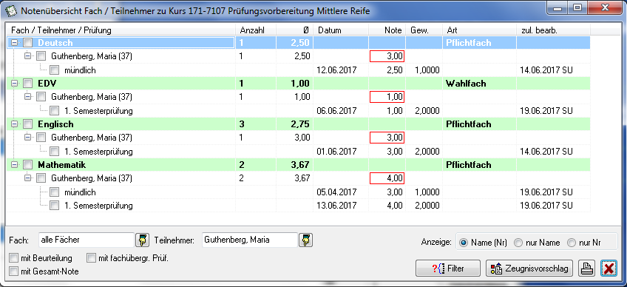Collapse Guthenberg, Maria under Deutsch

tap(27, 56)
